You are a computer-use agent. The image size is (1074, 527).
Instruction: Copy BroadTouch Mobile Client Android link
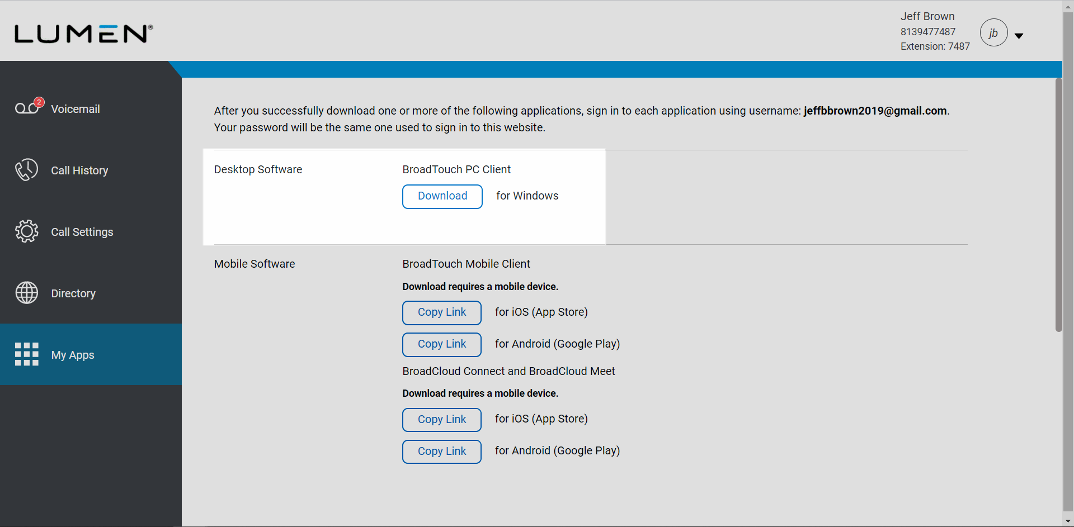pos(441,344)
